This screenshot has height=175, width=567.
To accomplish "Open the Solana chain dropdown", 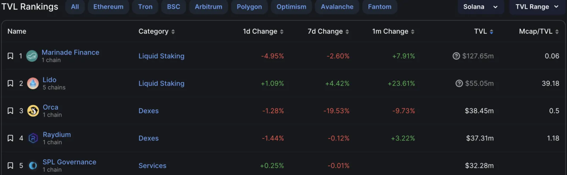I will coord(481,7).
